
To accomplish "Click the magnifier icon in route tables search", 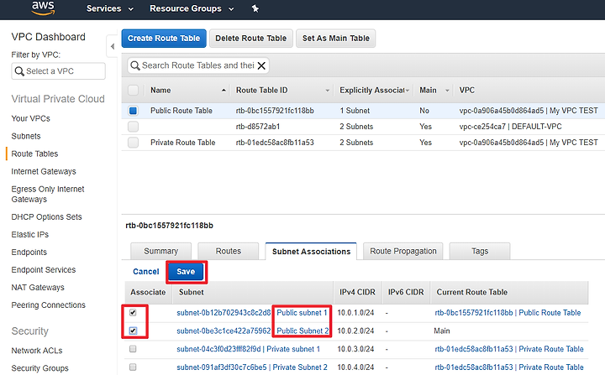I will click(134, 65).
